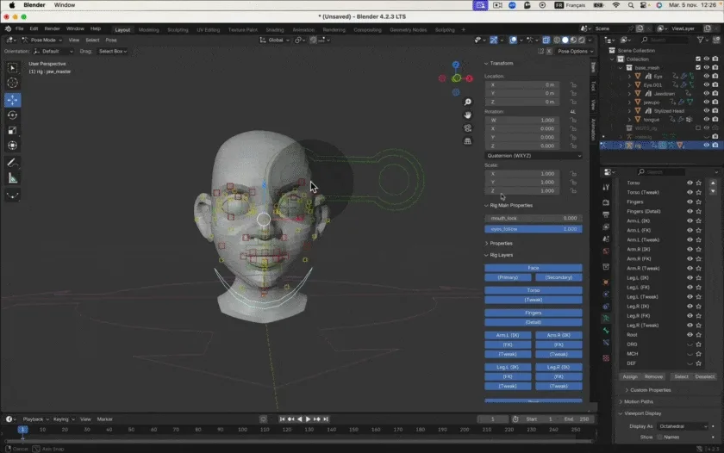
Task: Open the Global transform orientation dropdown
Action: [275, 40]
